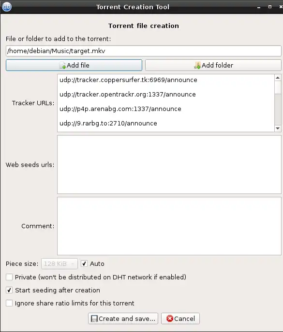Image resolution: width=283 pixels, height=332 pixels.
Task: Click the tracker list scroll down arrow
Action: (278, 128)
